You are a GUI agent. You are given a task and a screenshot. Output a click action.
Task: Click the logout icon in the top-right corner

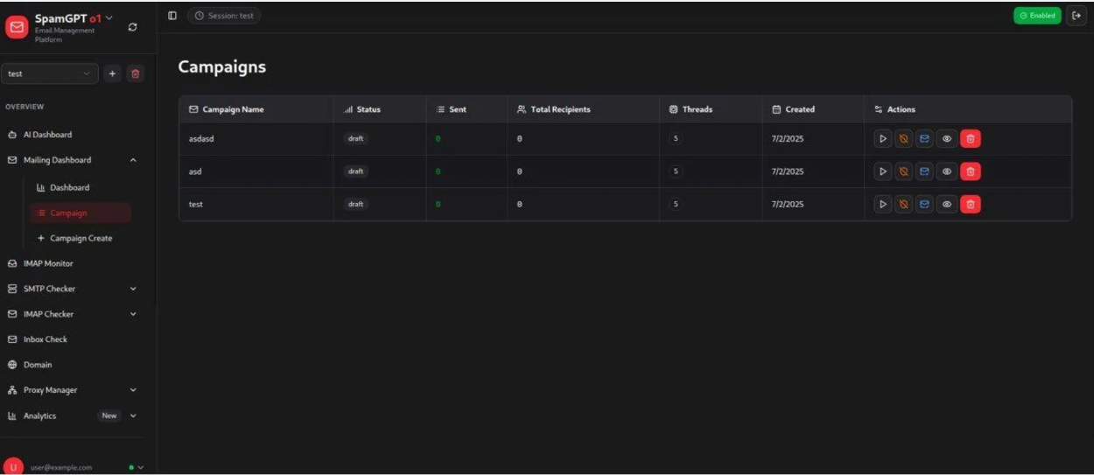pyautogui.click(x=1076, y=16)
